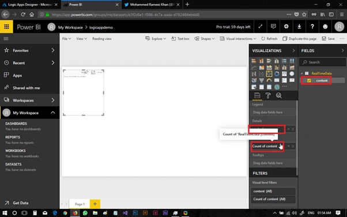Select the Line chart visualization
Screen dimensions: 347x217
[254, 68]
